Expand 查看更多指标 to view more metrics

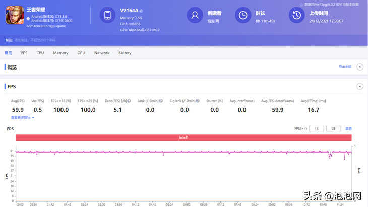click(23, 118)
